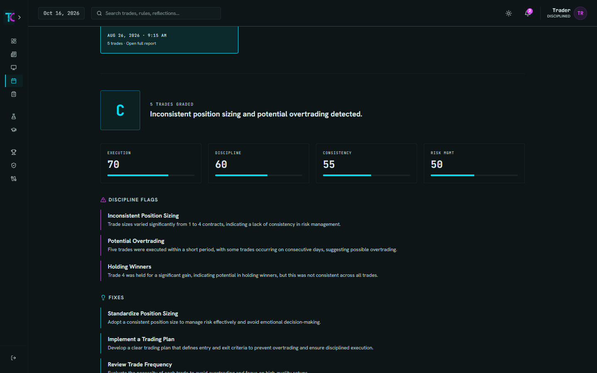Click the 'Implement a Trading Plan' fix title

point(141,339)
